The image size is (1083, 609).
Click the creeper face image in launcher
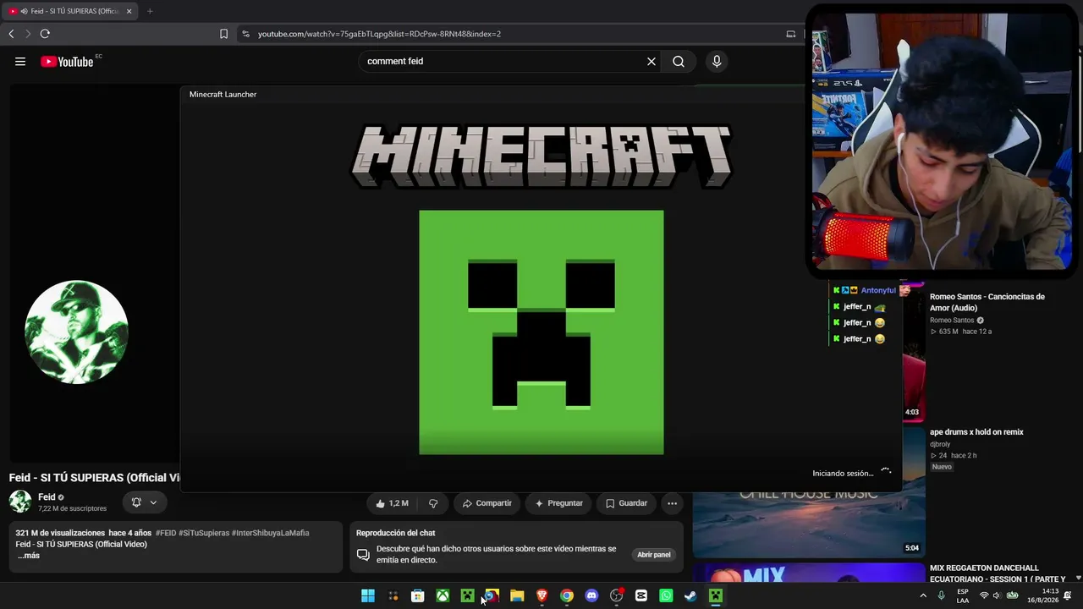pyautogui.click(x=541, y=332)
